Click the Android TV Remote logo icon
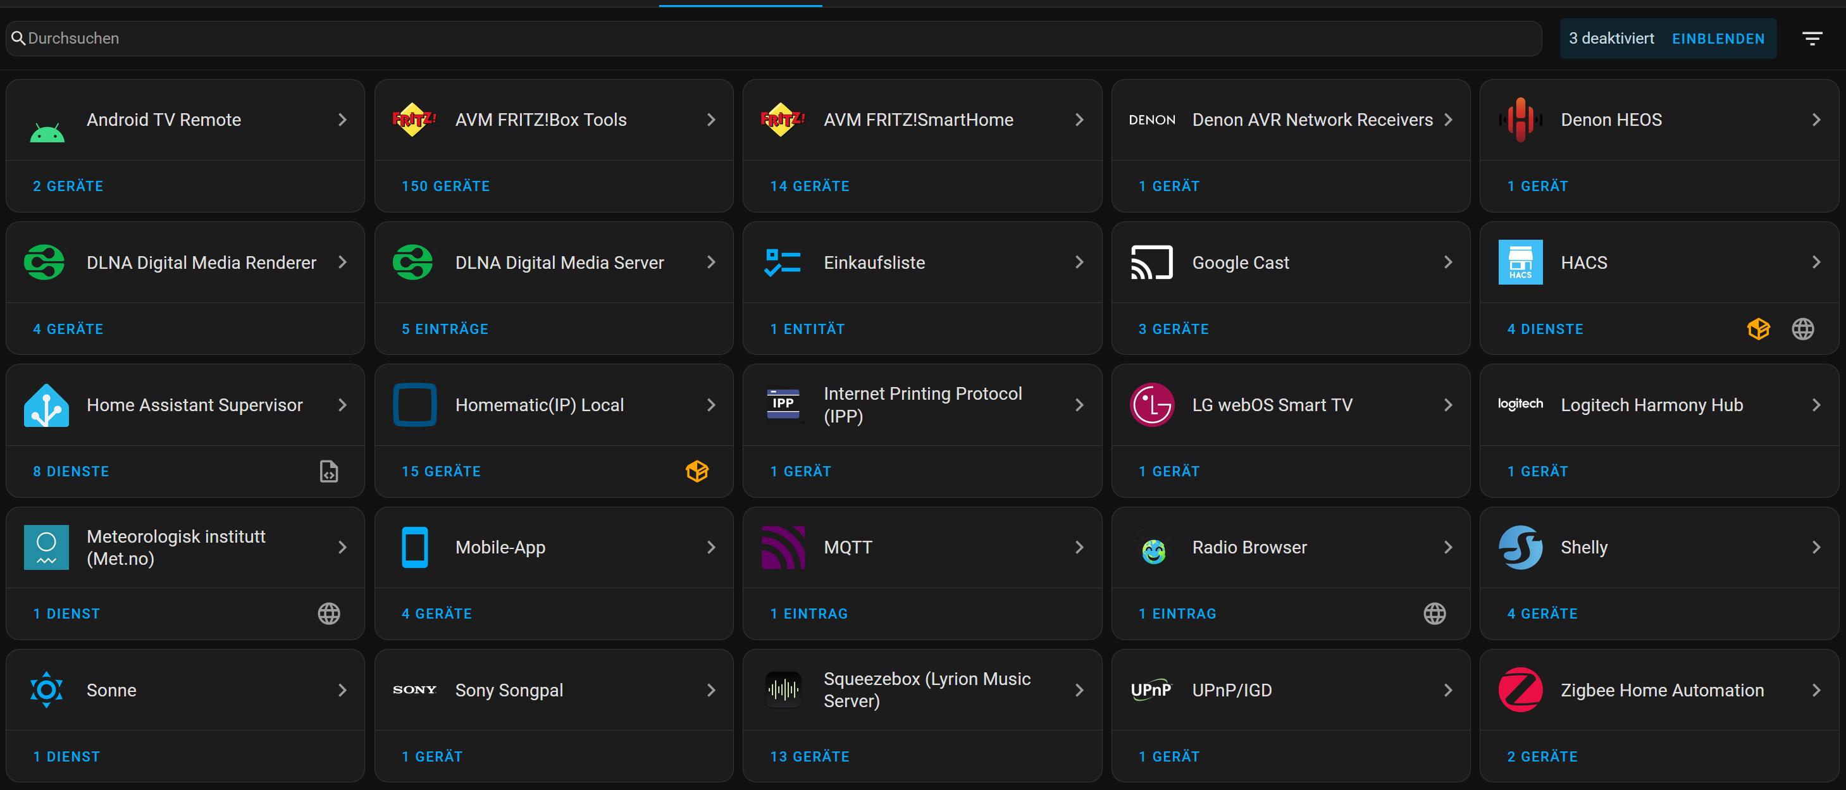 click(47, 132)
